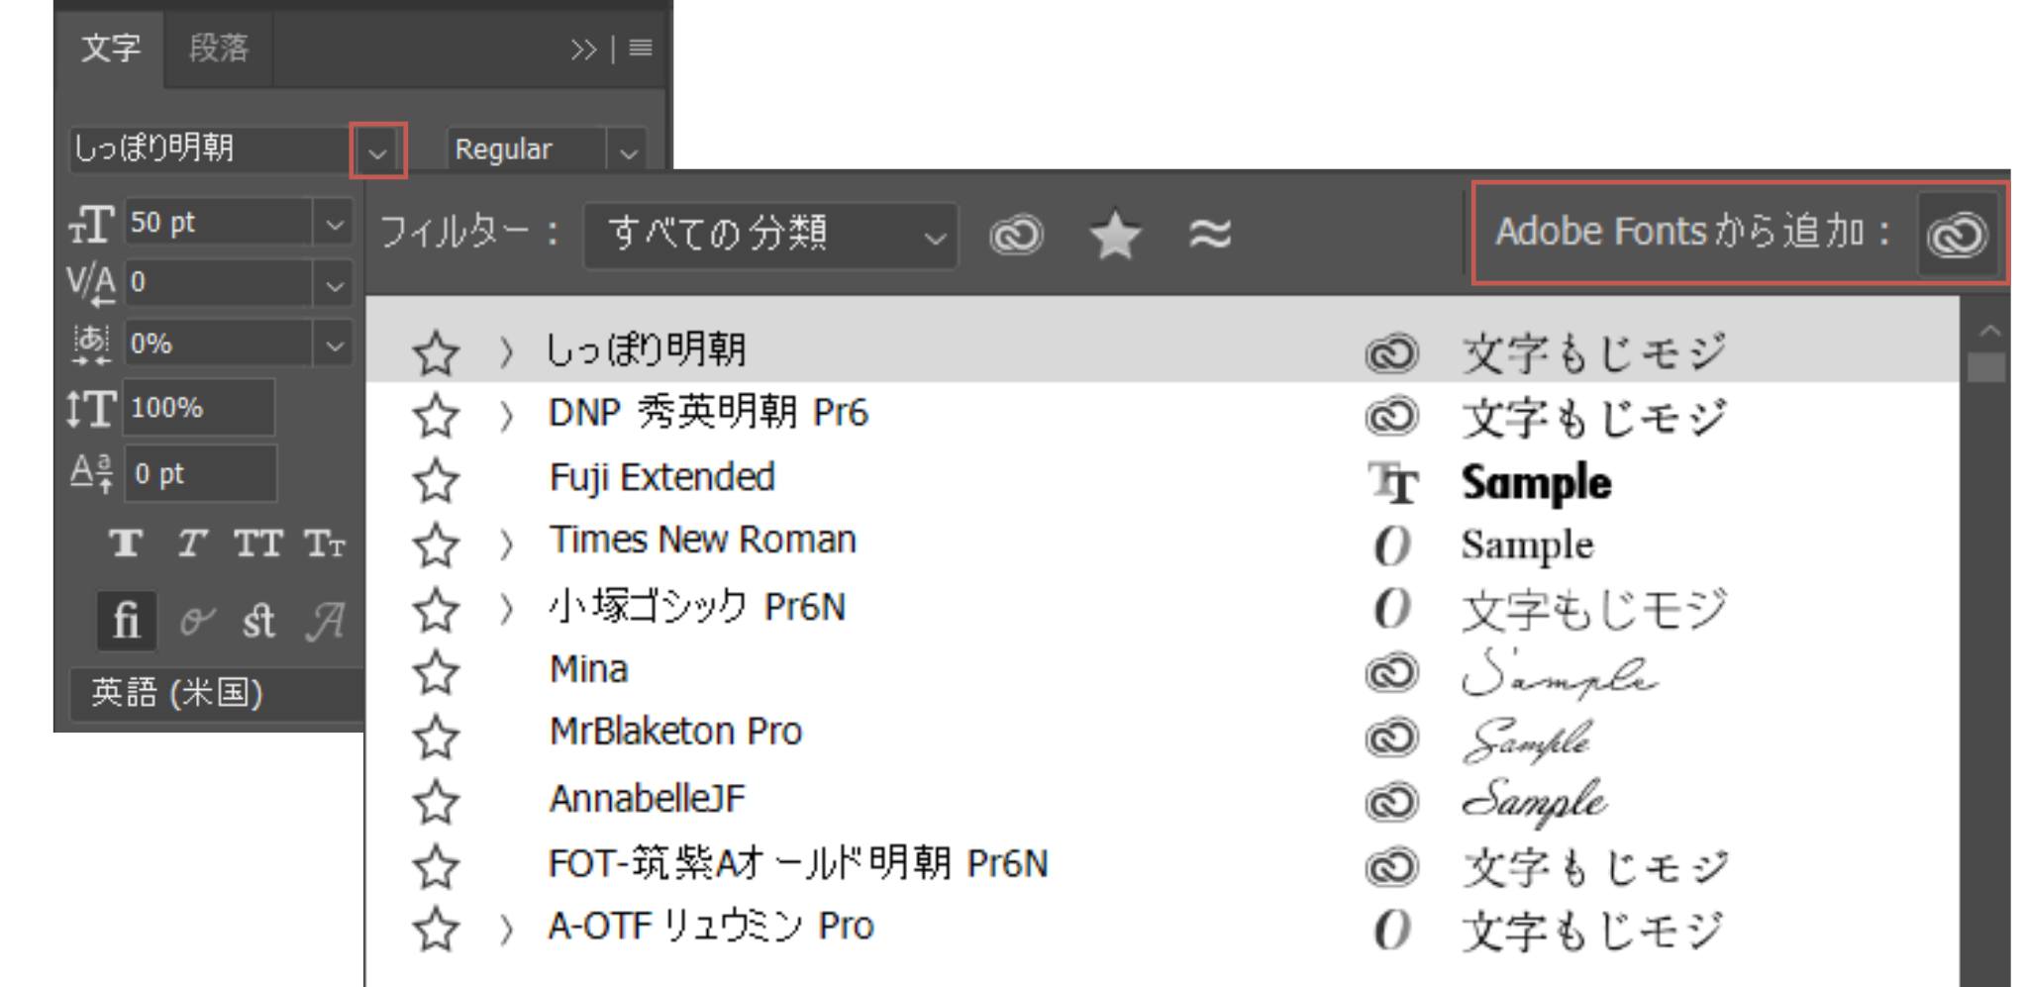Viewport: 2028px width, 987px height.
Task: Star the Fuji Extended font
Action: [436, 481]
